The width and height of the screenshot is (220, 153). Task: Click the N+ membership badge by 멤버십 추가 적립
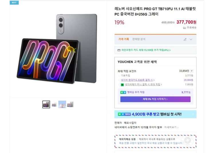coord(123,92)
